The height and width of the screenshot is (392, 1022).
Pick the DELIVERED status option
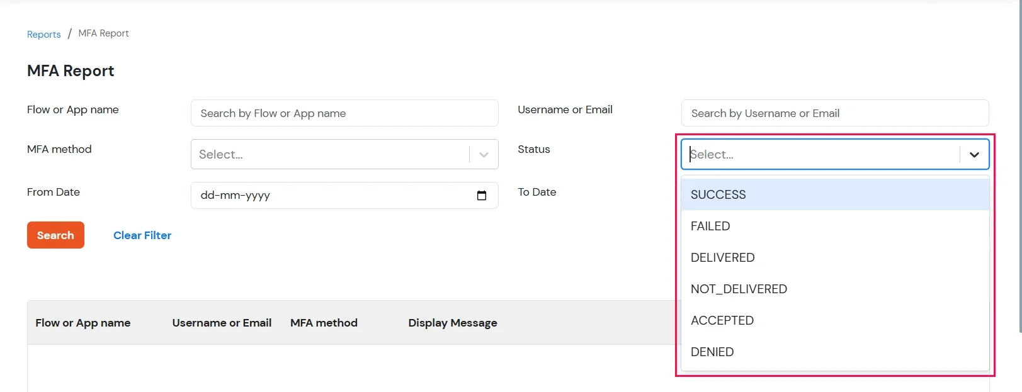point(835,257)
